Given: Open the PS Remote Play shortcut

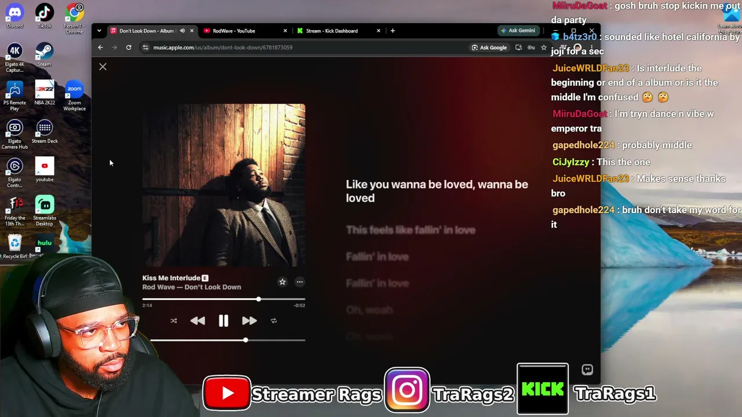Looking at the screenshot, I should point(15,96).
